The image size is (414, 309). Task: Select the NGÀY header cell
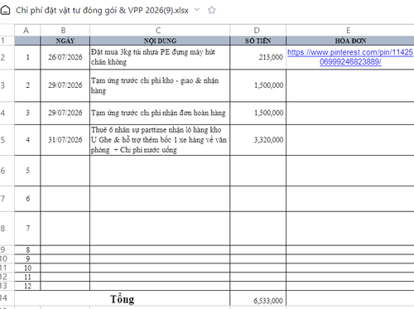(65, 41)
